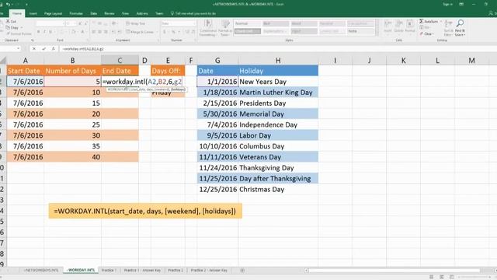497x280 pixels.
Task: Click Sign in at top right
Action: coord(447,4)
